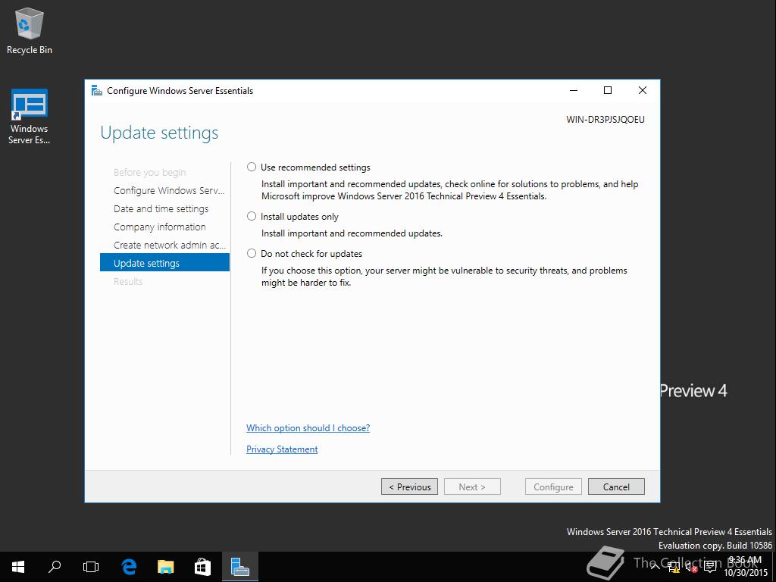This screenshot has width=776, height=582.
Task: Go to Configure Windows Serv... step
Action: (x=169, y=190)
